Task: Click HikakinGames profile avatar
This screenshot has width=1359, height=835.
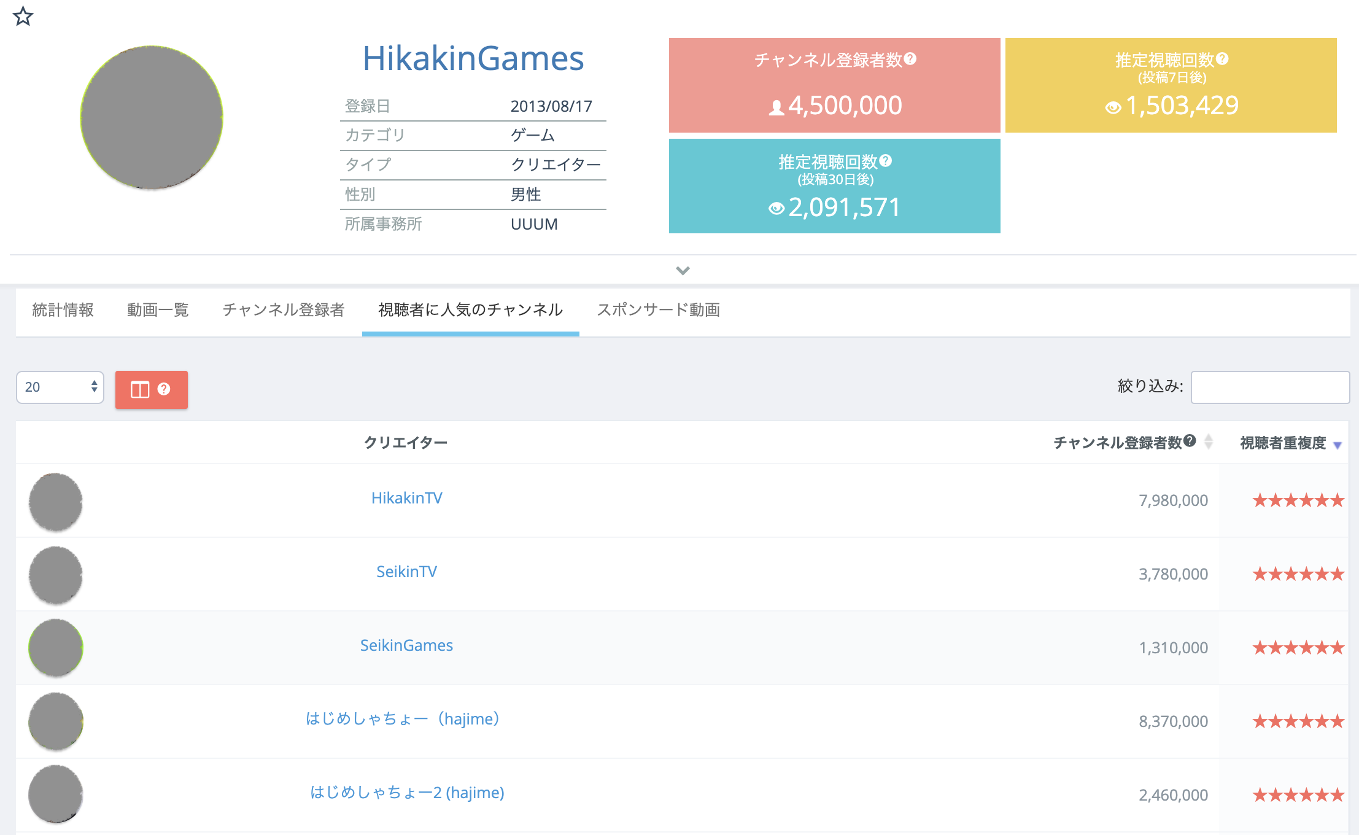Action: click(152, 117)
